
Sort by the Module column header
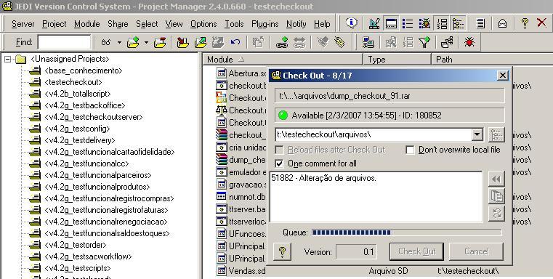(283, 60)
